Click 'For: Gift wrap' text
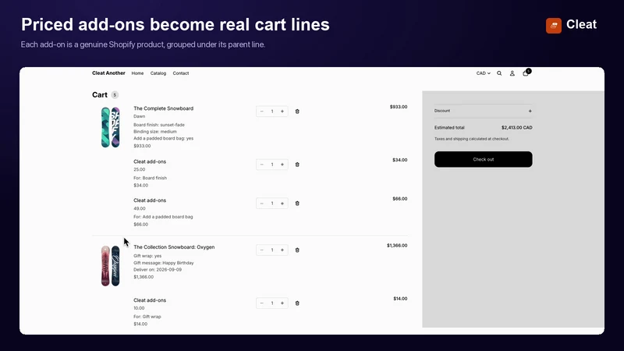The height and width of the screenshot is (351, 624). [x=147, y=317]
